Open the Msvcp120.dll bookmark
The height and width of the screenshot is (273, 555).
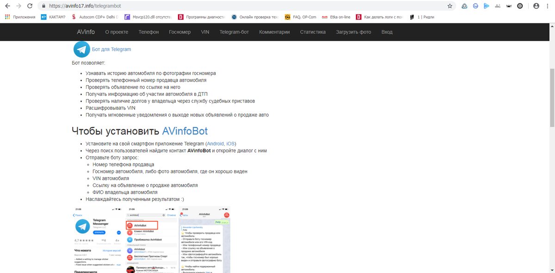[x=148, y=17]
